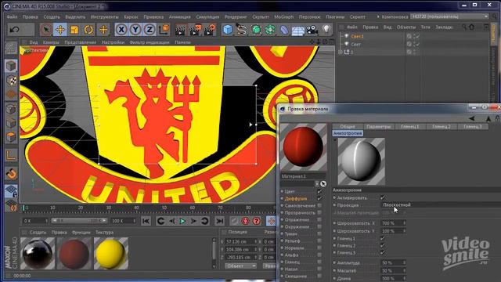
Task: Click the coordinate system cube icon
Action: tap(164, 30)
